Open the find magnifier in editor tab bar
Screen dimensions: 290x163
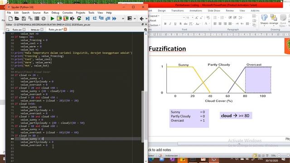145,29
